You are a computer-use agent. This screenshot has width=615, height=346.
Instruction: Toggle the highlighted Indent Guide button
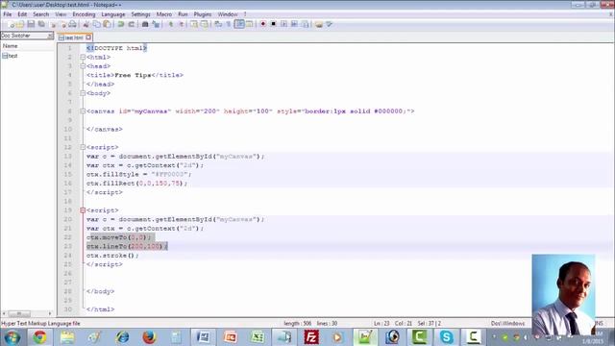(239, 24)
